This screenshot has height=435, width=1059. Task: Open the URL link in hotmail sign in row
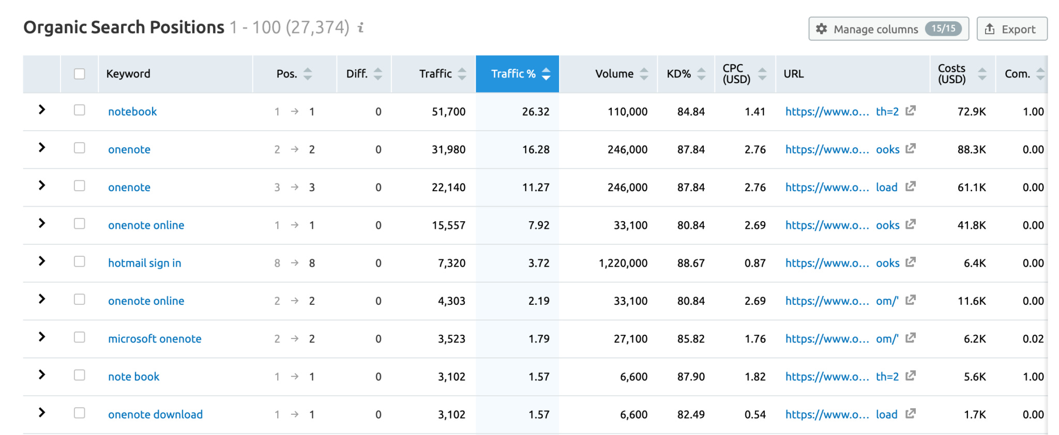pyautogui.click(x=842, y=263)
